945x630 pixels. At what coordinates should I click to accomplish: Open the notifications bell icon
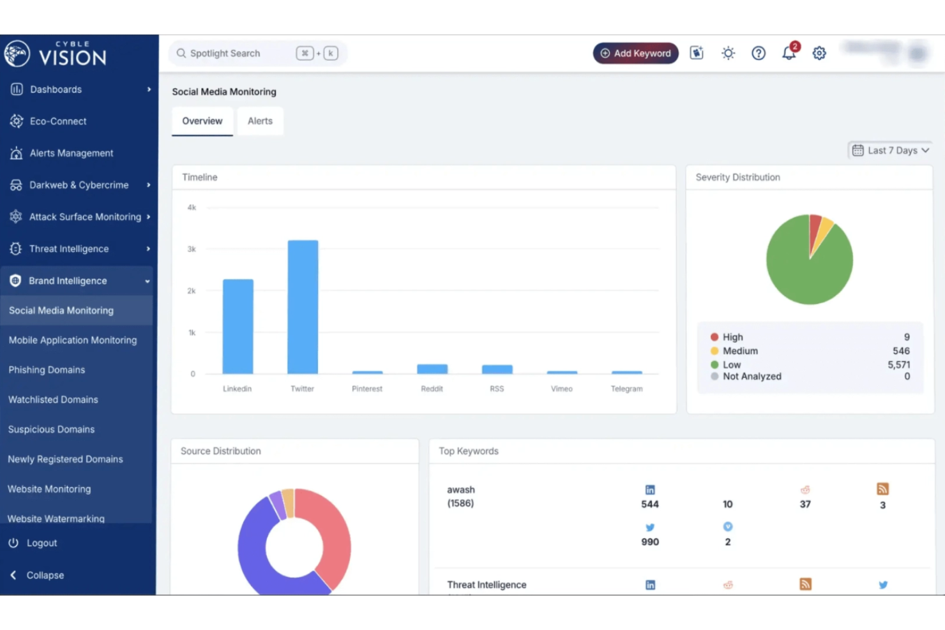[x=789, y=53]
